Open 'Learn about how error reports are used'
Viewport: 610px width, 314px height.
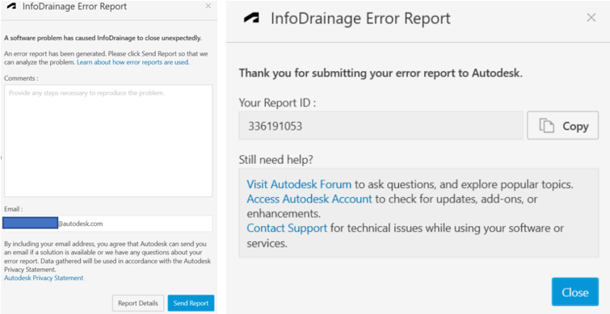click(x=133, y=62)
